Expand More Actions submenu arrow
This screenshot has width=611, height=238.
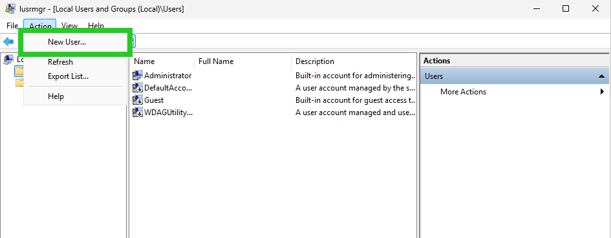coord(602,92)
